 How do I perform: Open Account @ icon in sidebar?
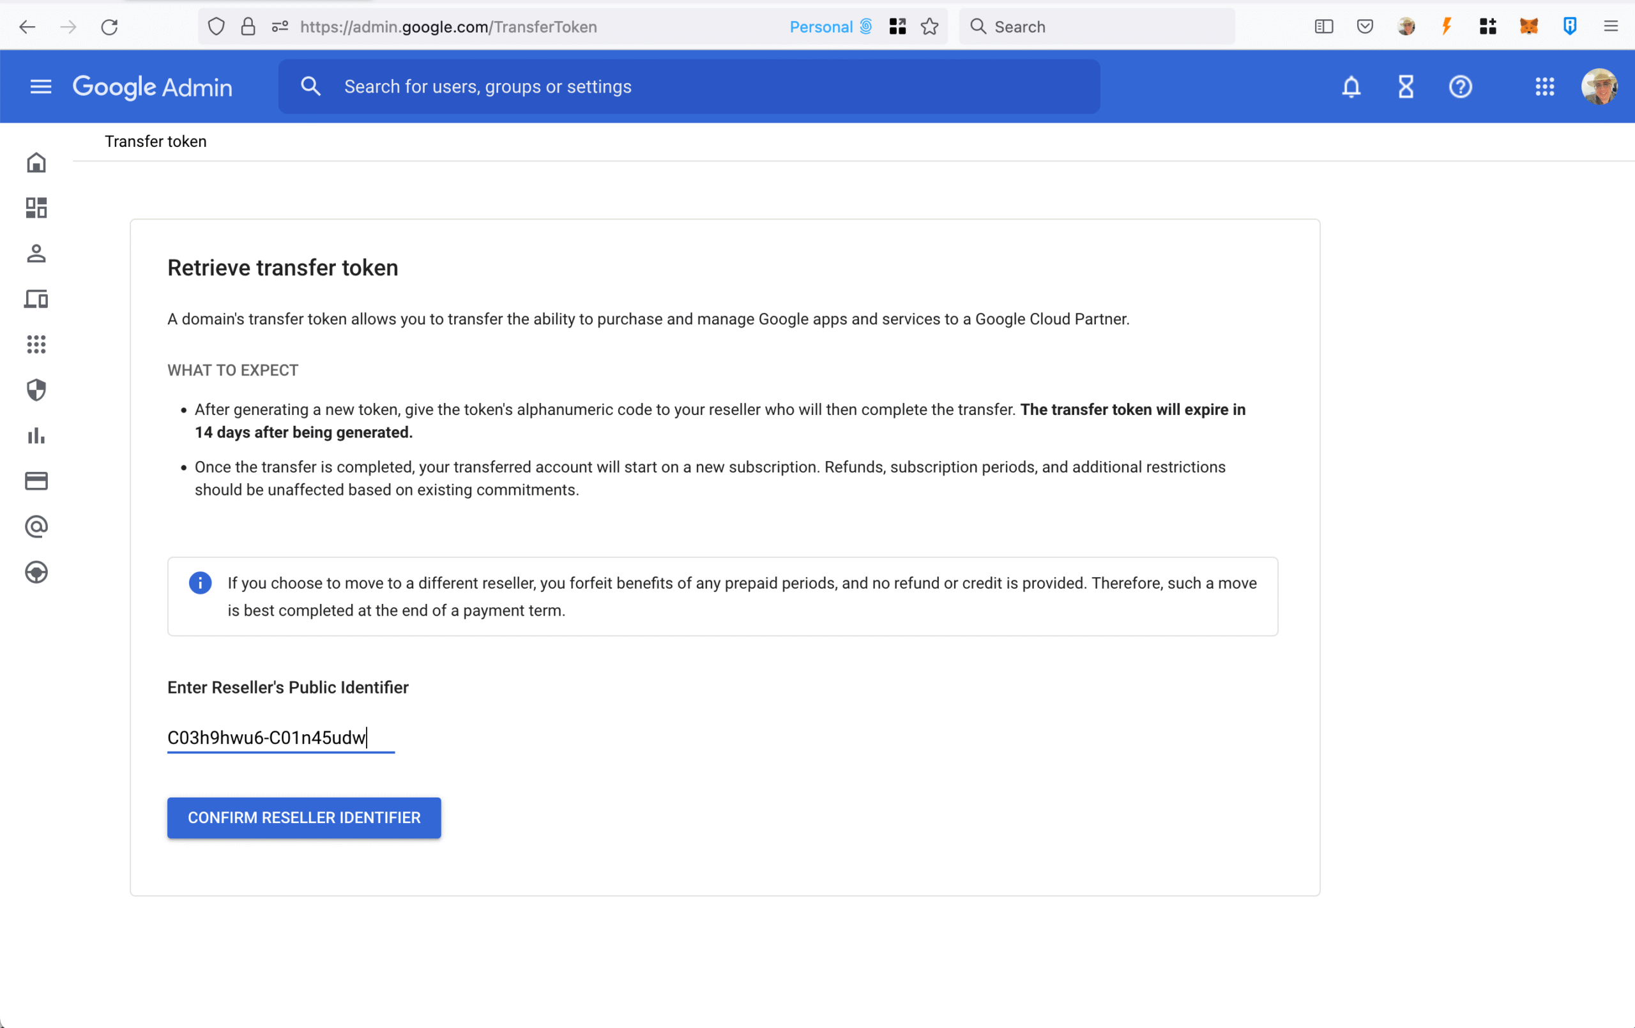tap(36, 526)
